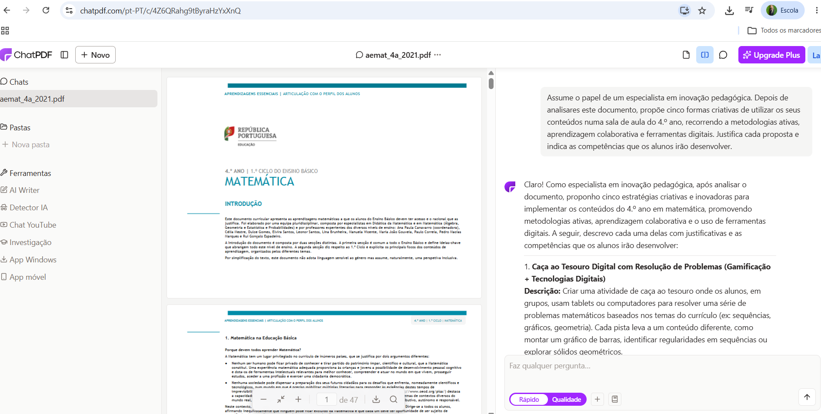
Task: Zoom in the PDF with plus icon
Action: point(298,399)
